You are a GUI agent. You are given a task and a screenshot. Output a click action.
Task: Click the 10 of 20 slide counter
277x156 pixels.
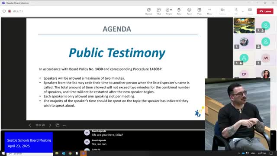40,125
